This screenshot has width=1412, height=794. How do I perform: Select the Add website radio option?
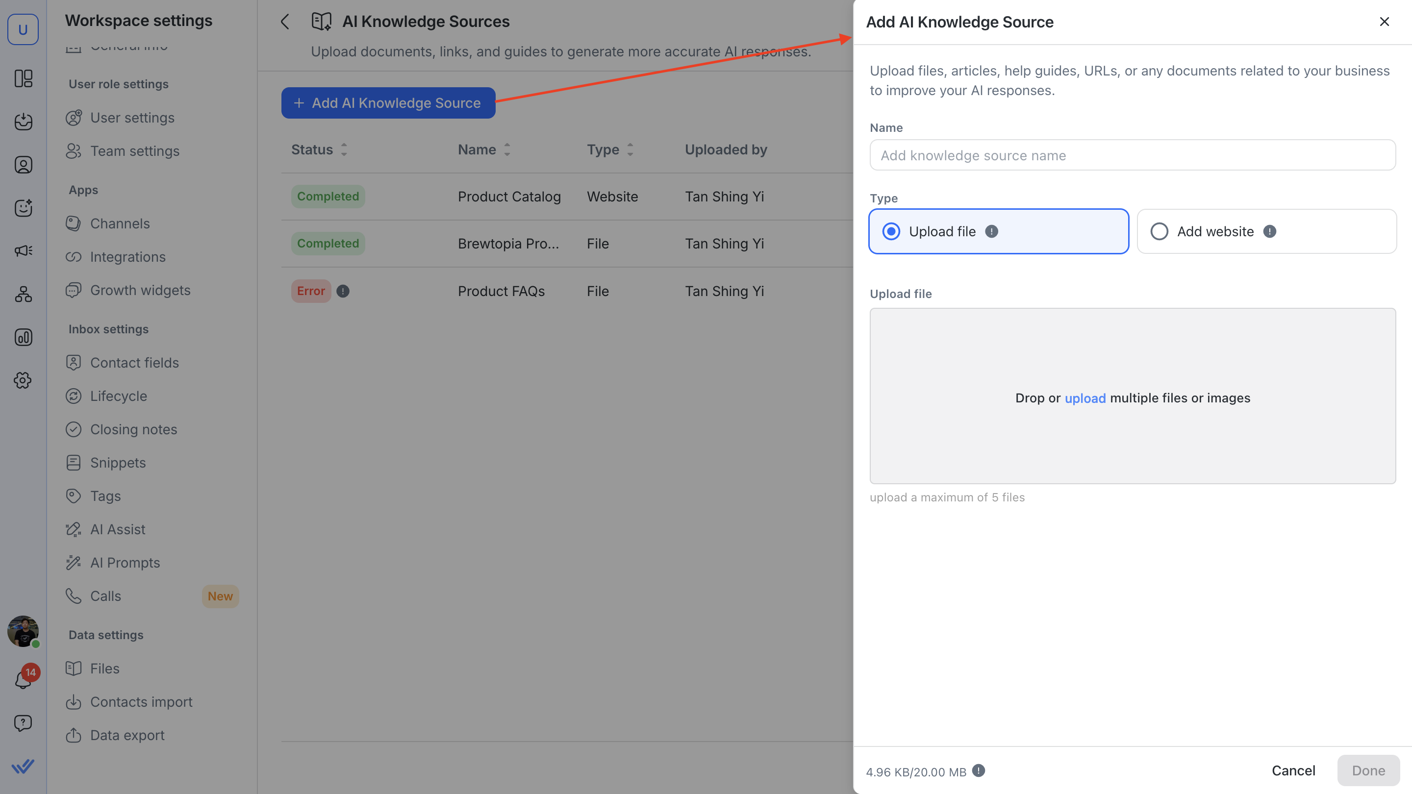tap(1160, 231)
